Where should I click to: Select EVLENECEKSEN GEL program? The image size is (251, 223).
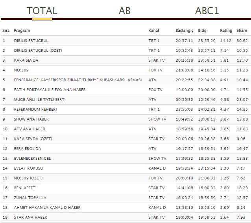pyautogui.click(x=32, y=159)
